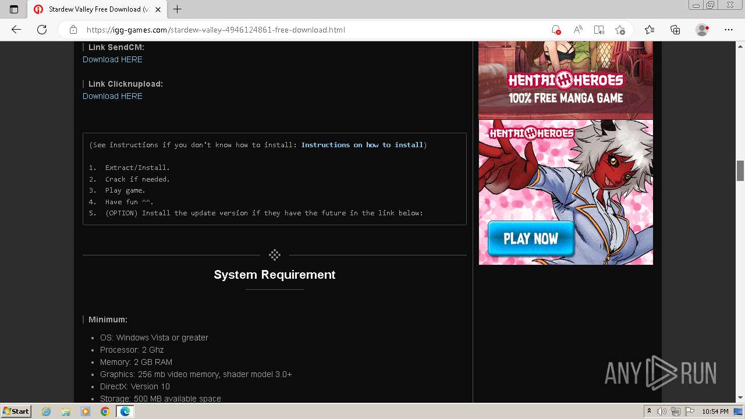Click the scrollbar up arrow
The width and height of the screenshot is (745, 419).
(x=740, y=45)
